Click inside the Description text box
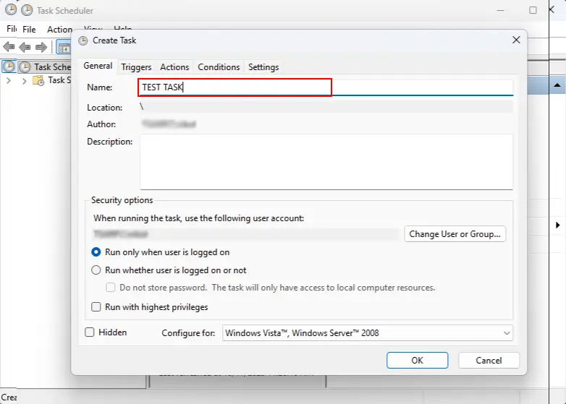 326,162
